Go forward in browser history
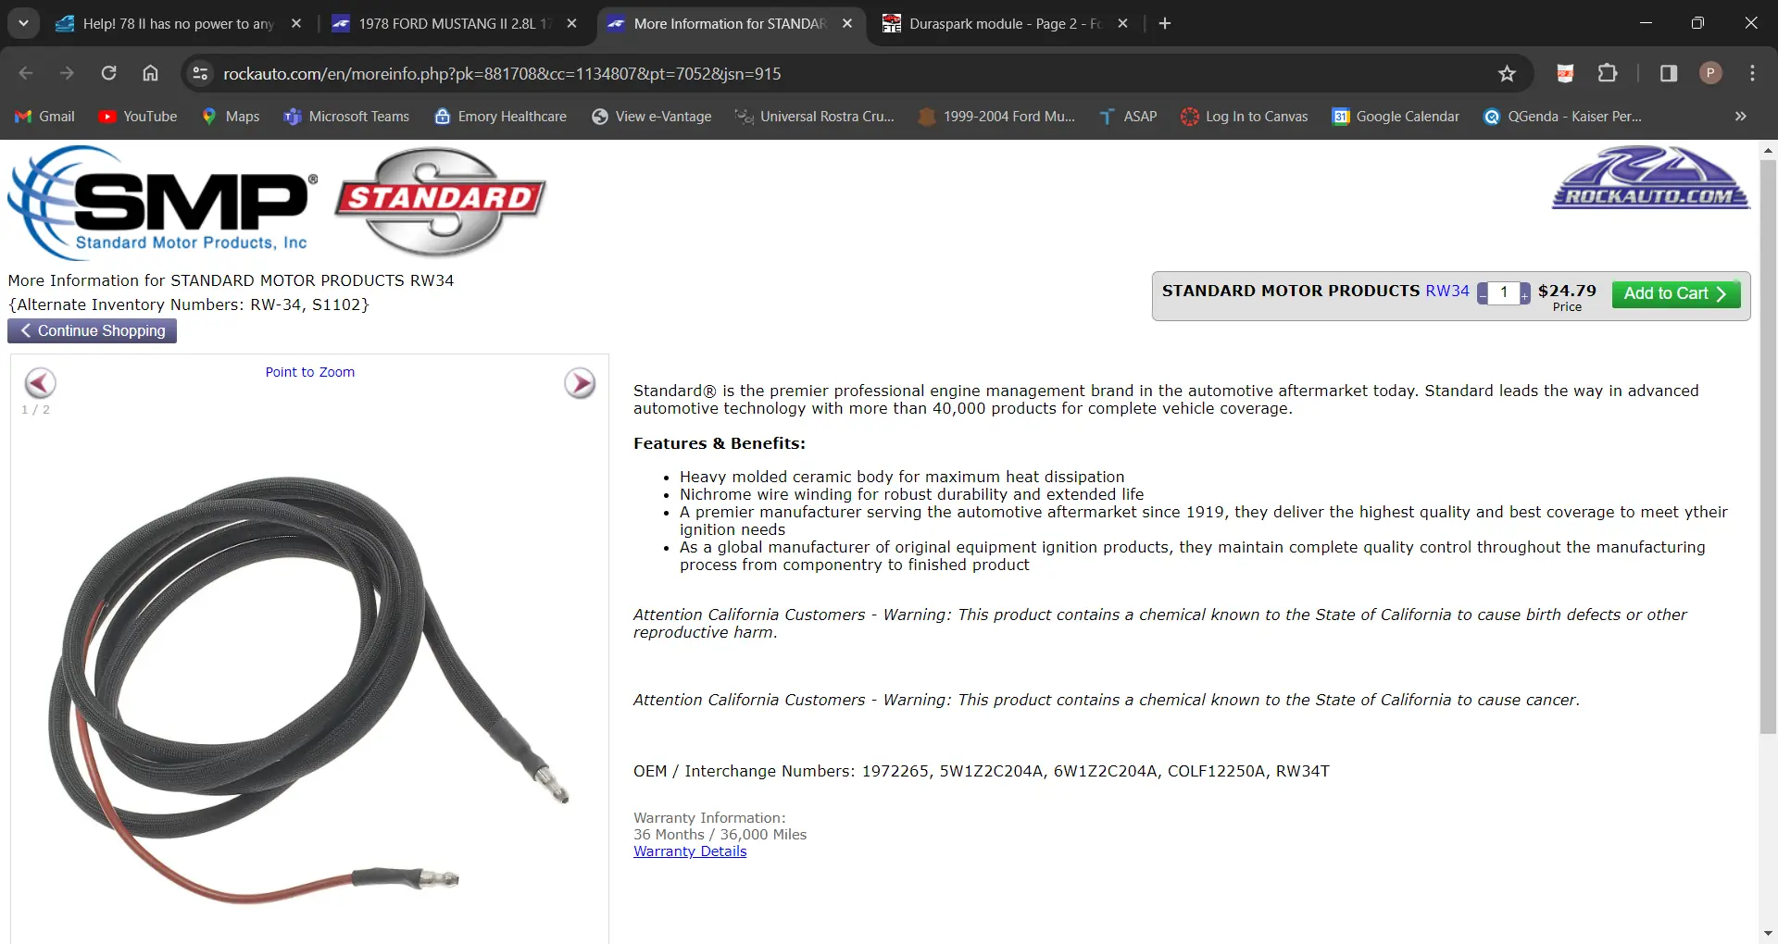This screenshot has height=944, width=1778. 67,73
